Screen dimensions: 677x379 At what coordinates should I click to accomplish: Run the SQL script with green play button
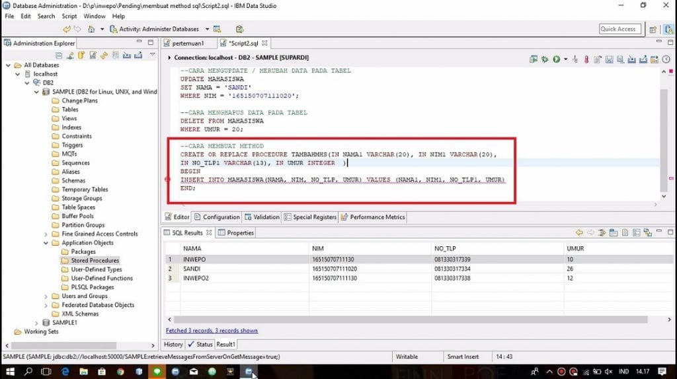tap(556, 59)
